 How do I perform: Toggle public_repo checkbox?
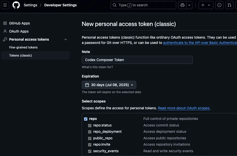click(90, 138)
